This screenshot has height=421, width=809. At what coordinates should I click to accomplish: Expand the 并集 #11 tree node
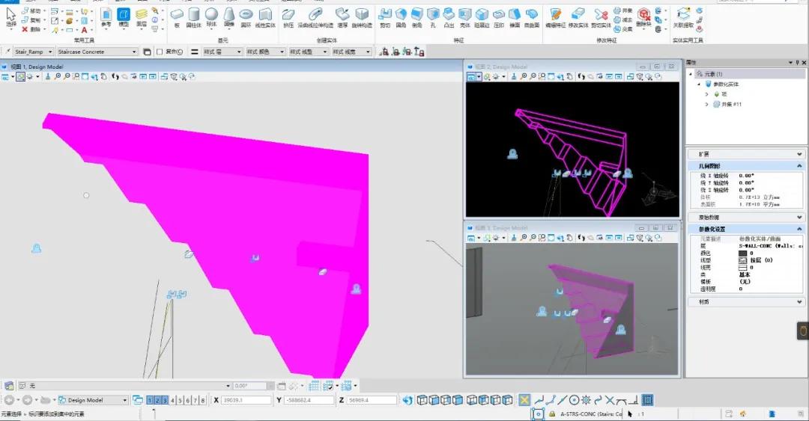[x=706, y=104]
